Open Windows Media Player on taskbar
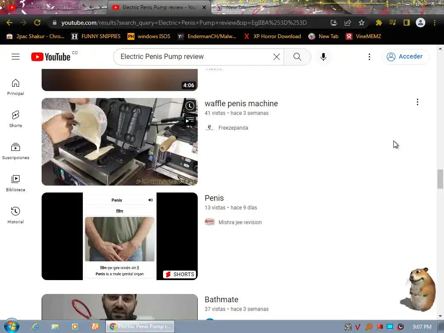444x333 pixels. [75, 326]
